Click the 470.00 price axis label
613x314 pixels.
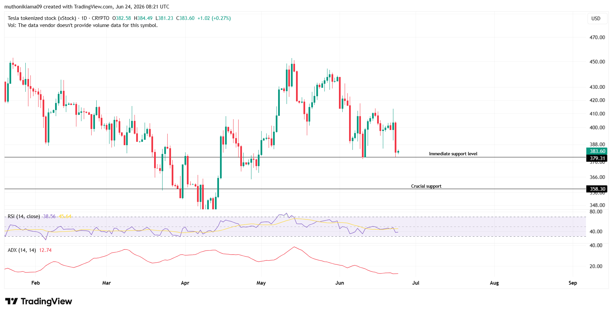[x=597, y=37]
